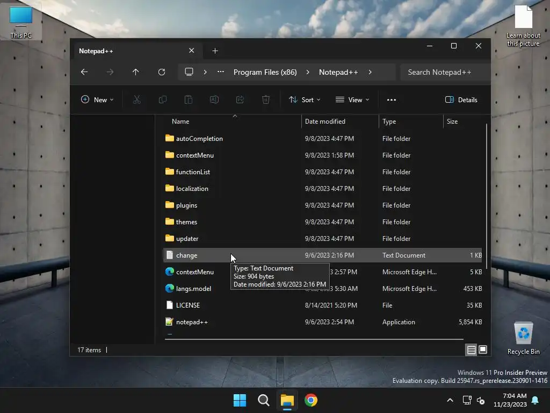Select the contextMenu Edge HTML file
This screenshot has width=550, height=413.
[322, 272]
